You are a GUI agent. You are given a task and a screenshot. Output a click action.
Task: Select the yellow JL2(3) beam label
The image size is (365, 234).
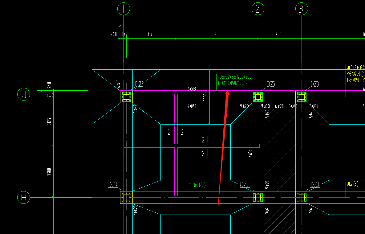coord(353,184)
